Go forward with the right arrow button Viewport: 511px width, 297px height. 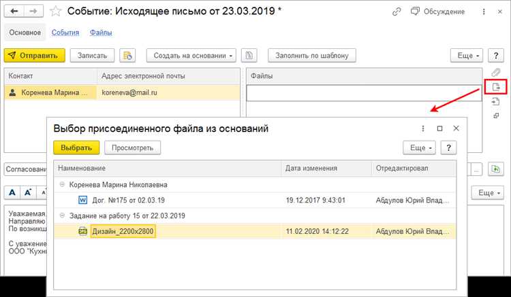click(x=33, y=12)
